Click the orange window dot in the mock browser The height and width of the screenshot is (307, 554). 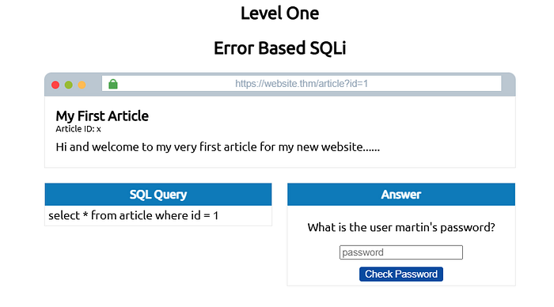click(x=82, y=85)
